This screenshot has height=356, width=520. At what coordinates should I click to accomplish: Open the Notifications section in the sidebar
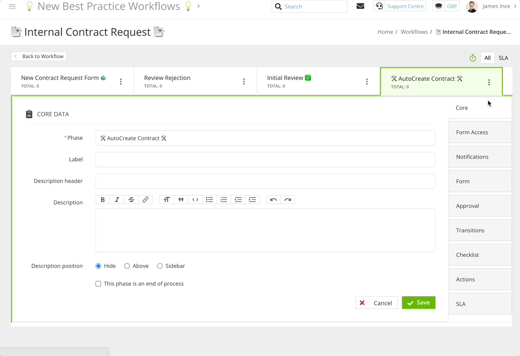point(472,156)
